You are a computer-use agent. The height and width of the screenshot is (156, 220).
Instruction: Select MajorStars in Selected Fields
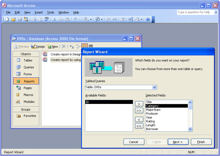click(167, 110)
